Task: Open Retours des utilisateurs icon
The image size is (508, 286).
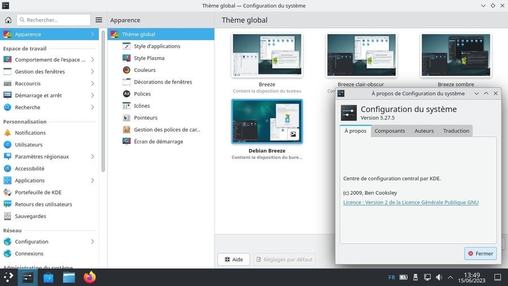Action: coord(7,204)
